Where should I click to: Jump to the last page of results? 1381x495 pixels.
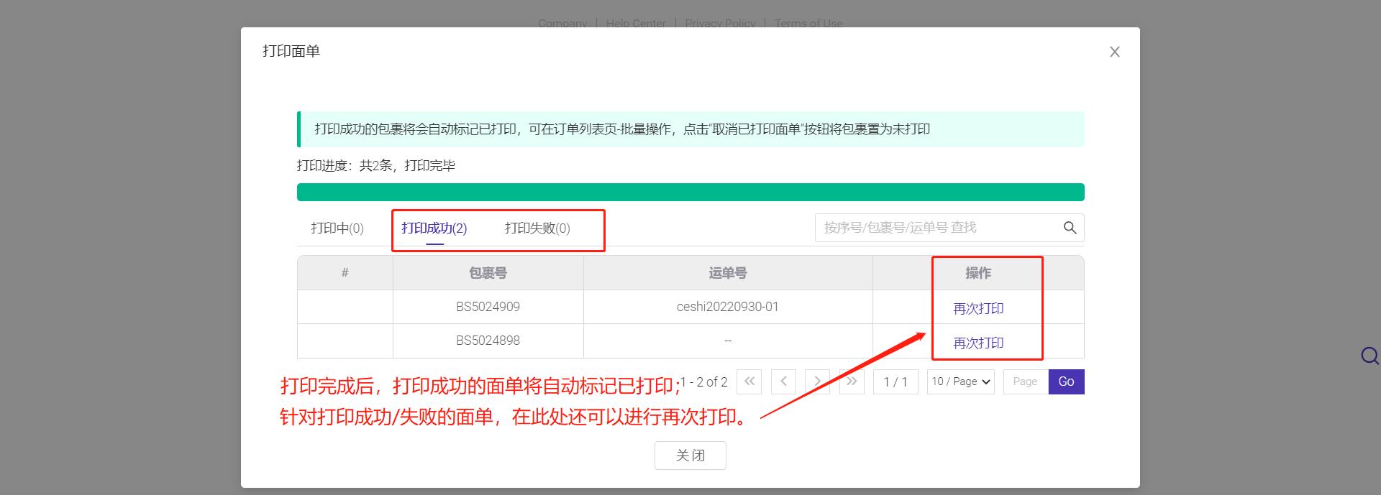(852, 381)
